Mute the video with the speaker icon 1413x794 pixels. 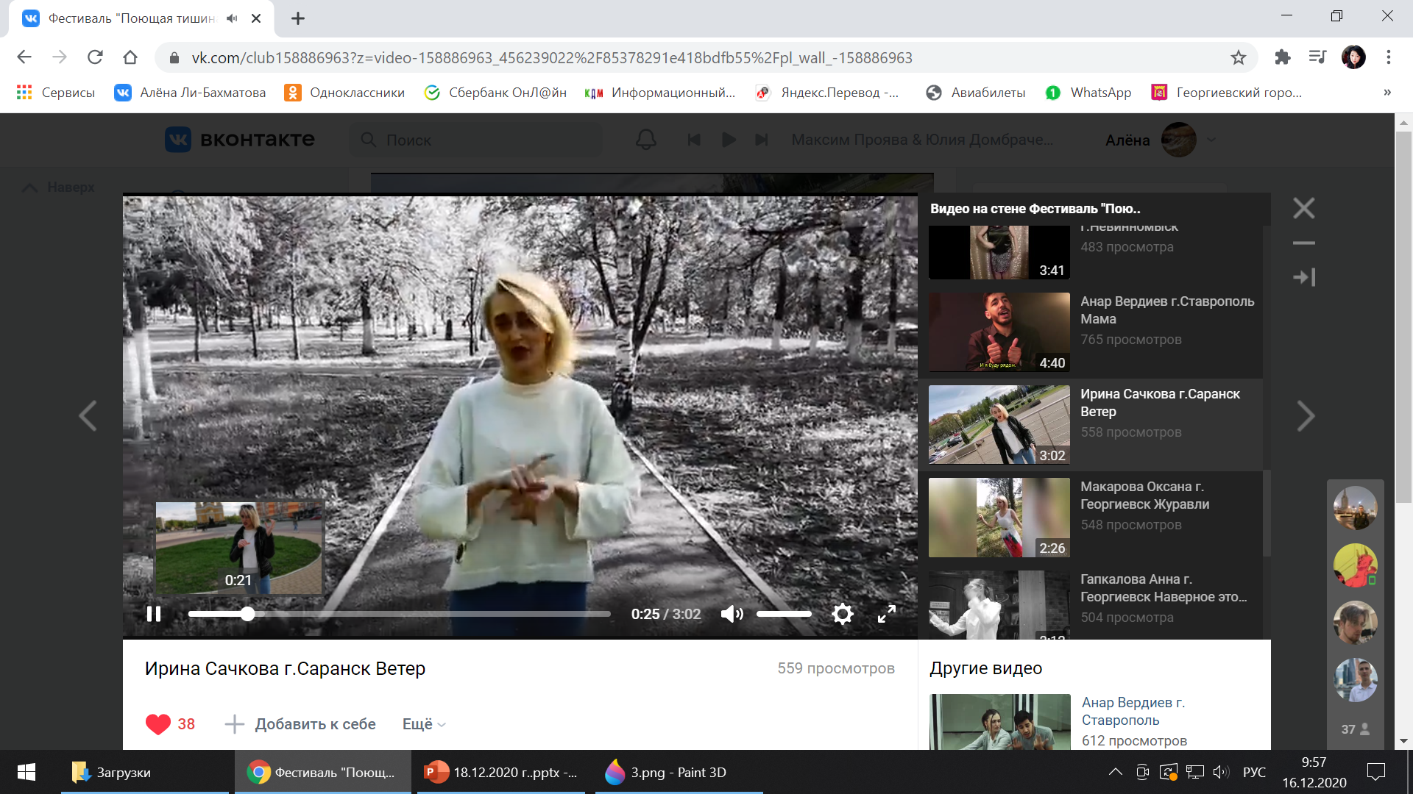click(x=732, y=614)
